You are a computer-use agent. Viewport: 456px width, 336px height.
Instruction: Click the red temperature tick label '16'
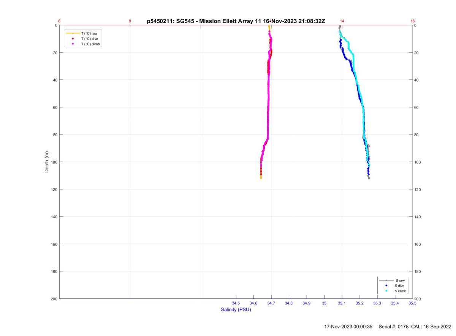pyautogui.click(x=413, y=21)
